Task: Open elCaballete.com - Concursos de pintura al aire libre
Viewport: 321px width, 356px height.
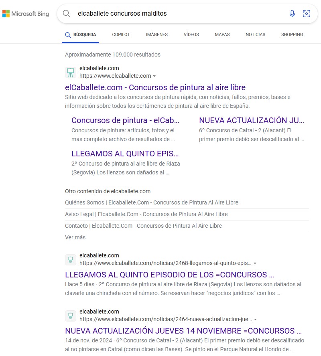Action: tap(155, 87)
